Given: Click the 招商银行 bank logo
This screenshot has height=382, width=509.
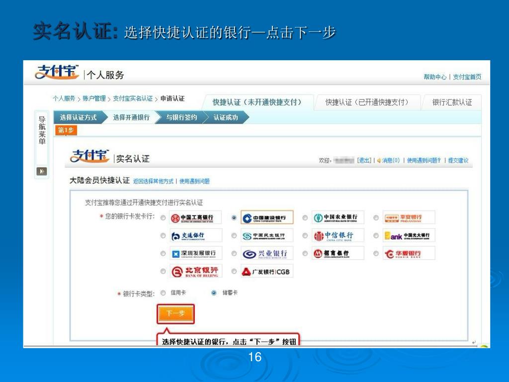Looking at the screenshot, I should point(338,253).
